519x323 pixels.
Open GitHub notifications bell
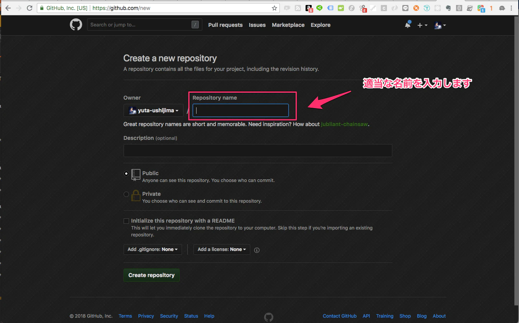coord(407,25)
